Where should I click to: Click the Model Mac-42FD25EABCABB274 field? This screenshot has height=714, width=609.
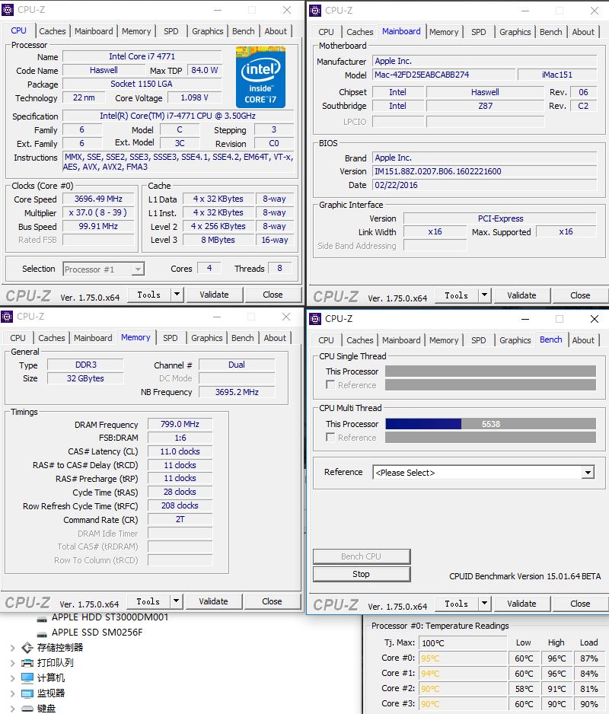point(444,75)
